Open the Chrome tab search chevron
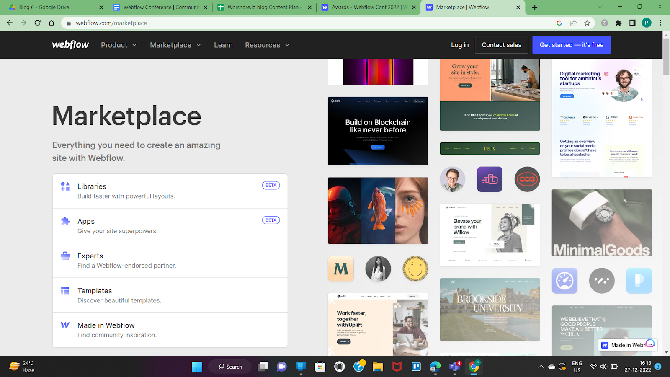Screen dimensions: 670x377 pyautogui.click(x=600, y=7)
